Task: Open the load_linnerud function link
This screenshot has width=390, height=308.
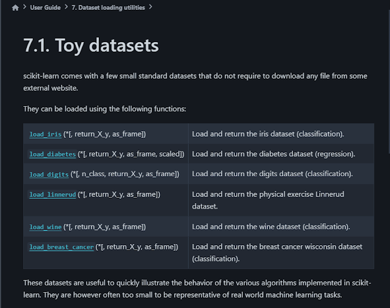Action: [x=52, y=195]
